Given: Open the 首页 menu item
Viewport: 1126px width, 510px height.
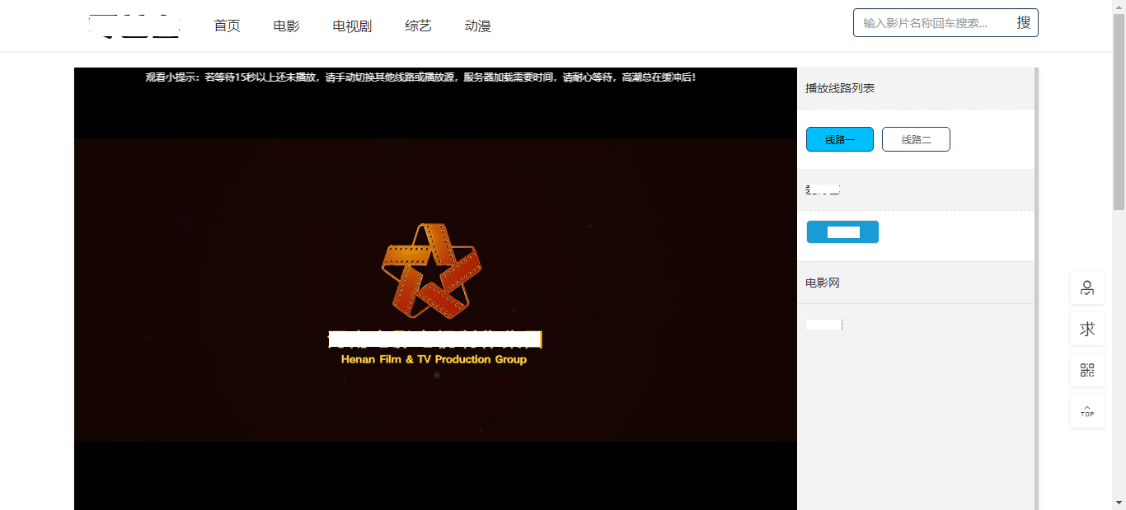Looking at the screenshot, I should [x=227, y=26].
